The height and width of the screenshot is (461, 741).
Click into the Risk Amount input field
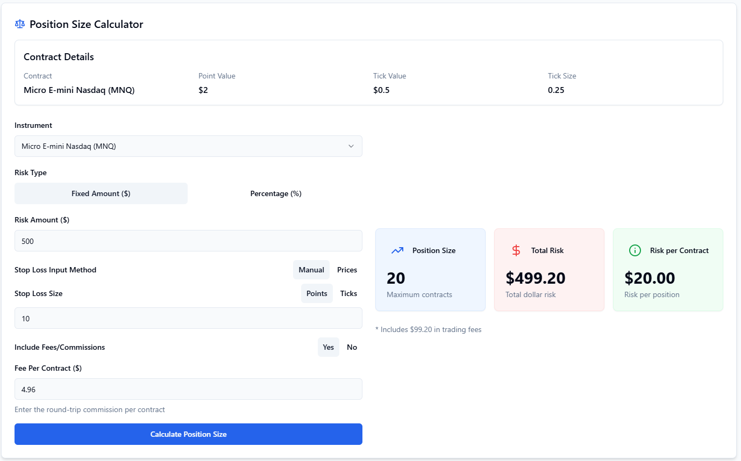pos(188,241)
